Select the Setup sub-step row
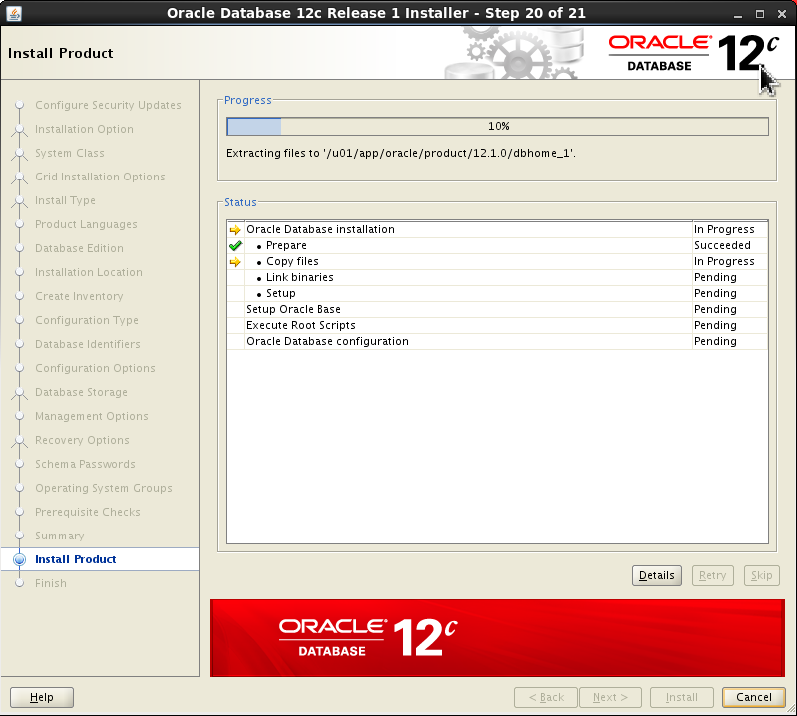The image size is (797, 716). (498, 293)
